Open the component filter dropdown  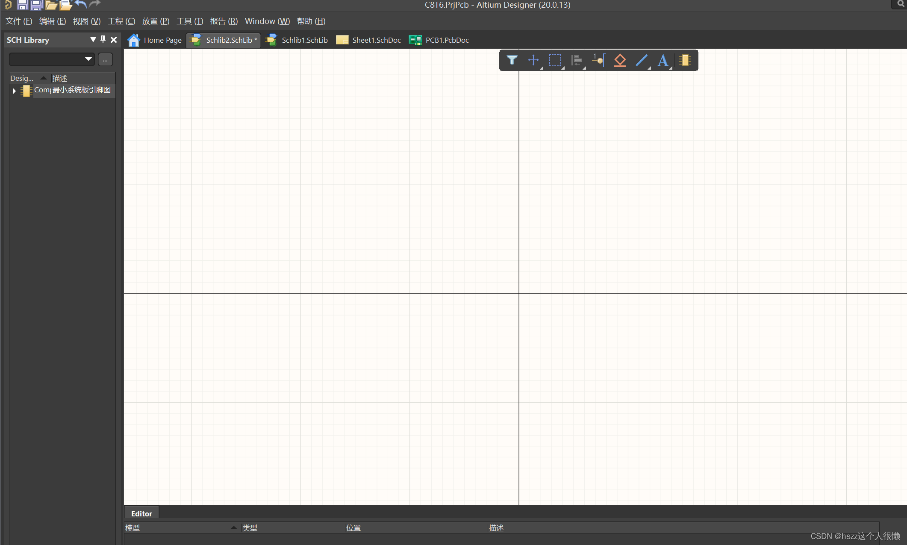pyautogui.click(x=88, y=59)
